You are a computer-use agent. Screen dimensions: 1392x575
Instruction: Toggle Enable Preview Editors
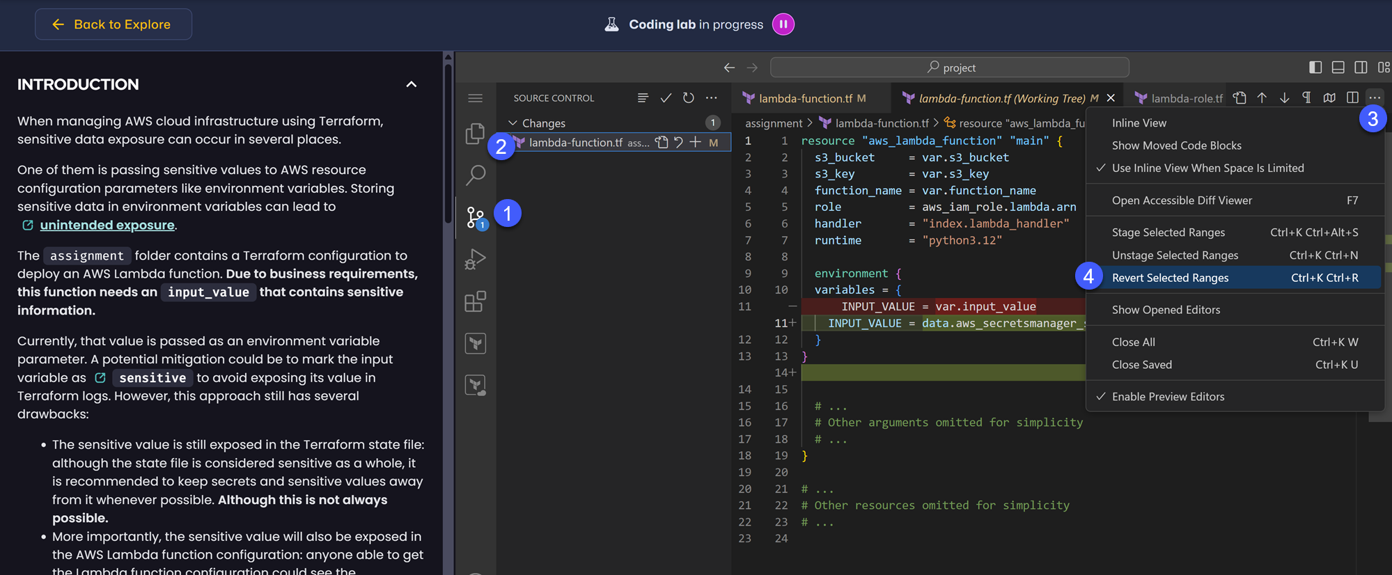point(1235,397)
